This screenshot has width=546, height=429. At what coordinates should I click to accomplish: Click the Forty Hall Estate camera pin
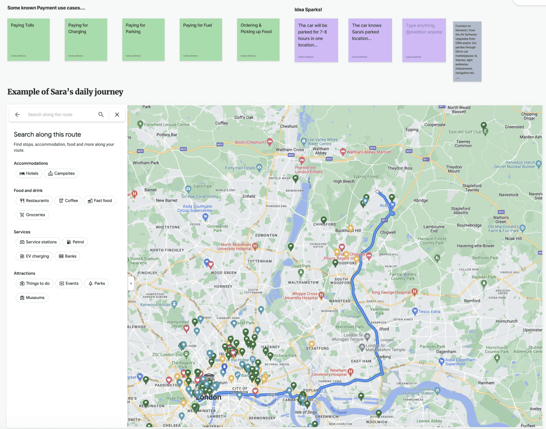click(x=259, y=167)
